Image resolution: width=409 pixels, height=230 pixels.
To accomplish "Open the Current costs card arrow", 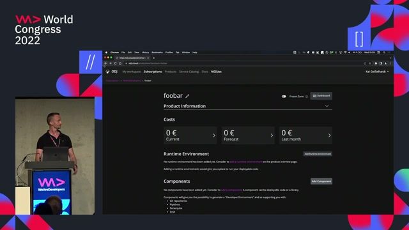I will [214, 135].
